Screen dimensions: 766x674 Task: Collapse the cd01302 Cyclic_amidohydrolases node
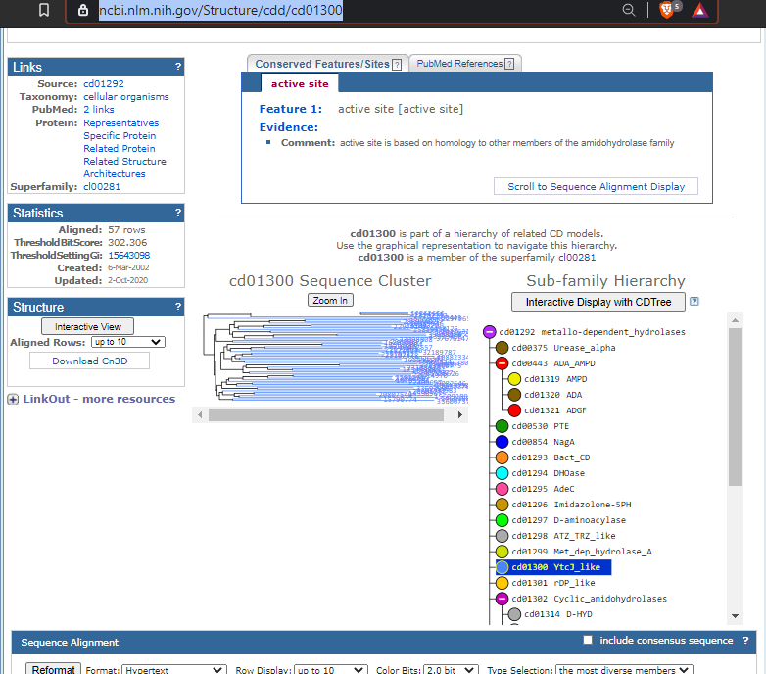pyautogui.click(x=502, y=599)
